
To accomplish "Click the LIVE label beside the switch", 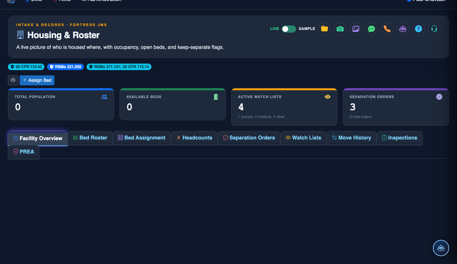I will point(275,29).
